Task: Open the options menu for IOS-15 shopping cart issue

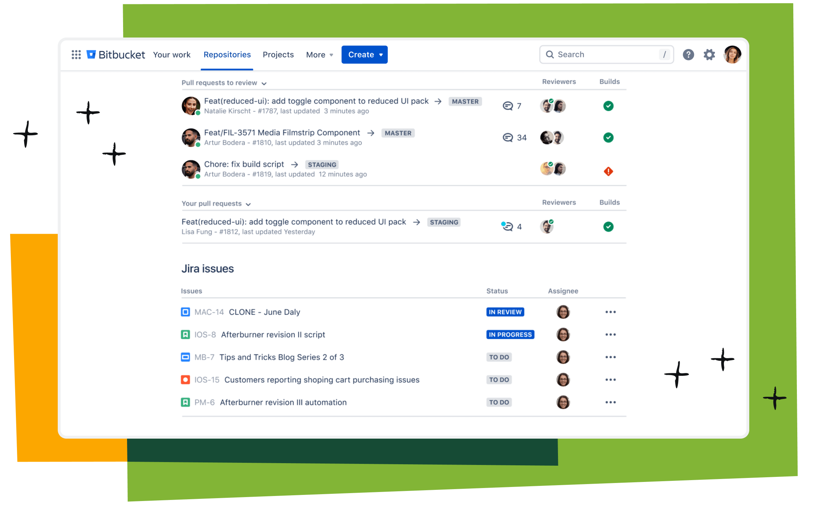Action: tap(611, 379)
